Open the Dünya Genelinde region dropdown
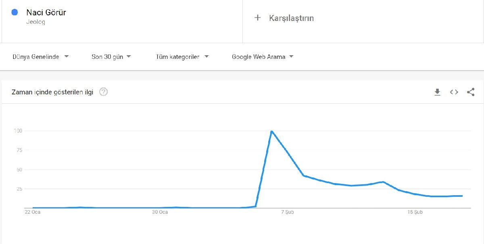 point(41,57)
